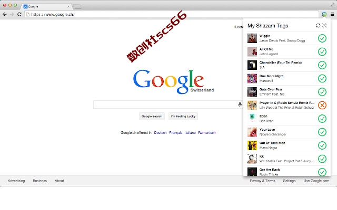Toggle the check for Kk by Wiz Khalifa

pos(322,159)
